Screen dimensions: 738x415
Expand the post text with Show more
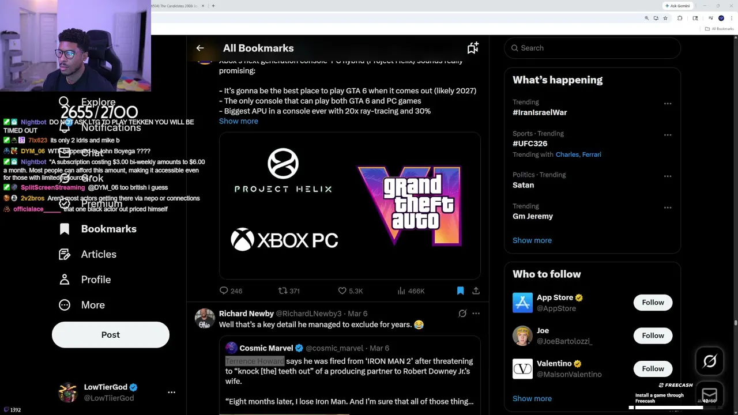pyautogui.click(x=239, y=121)
